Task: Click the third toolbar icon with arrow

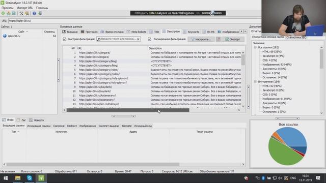Action: pyautogui.click(x=14, y=13)
